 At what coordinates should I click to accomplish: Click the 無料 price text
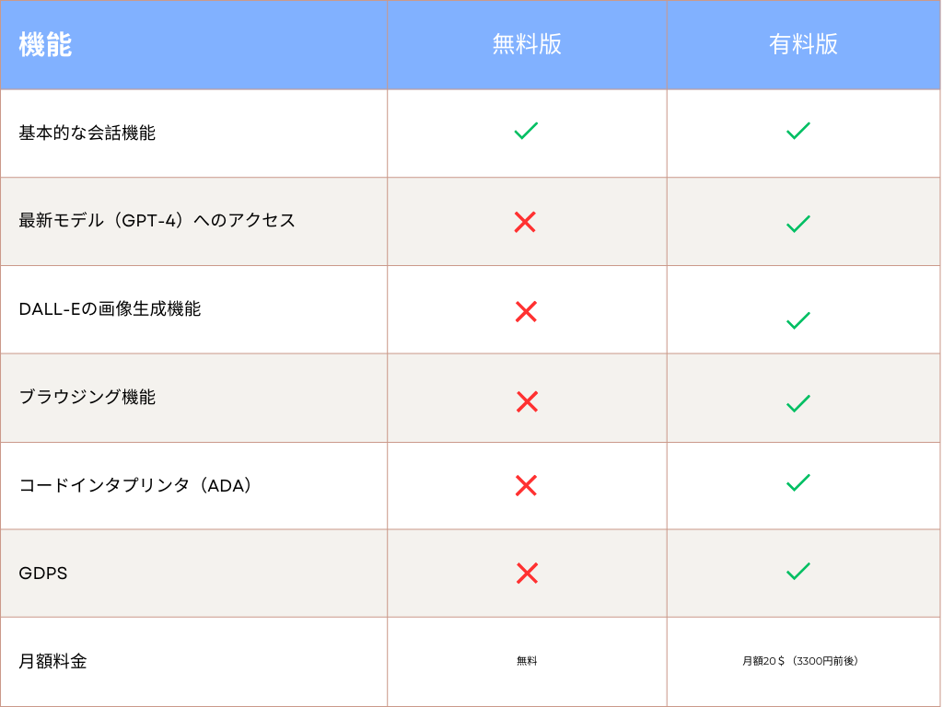point(527,661)
